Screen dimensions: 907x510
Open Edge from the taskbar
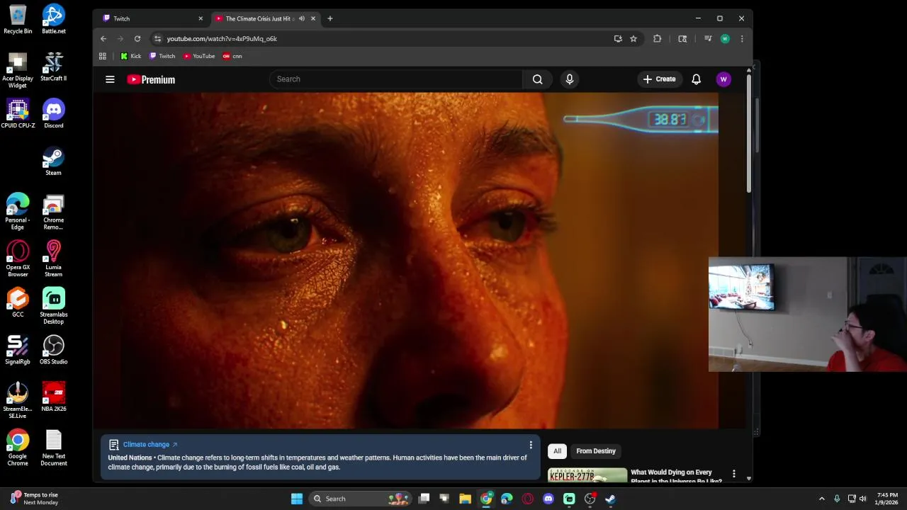507,499
